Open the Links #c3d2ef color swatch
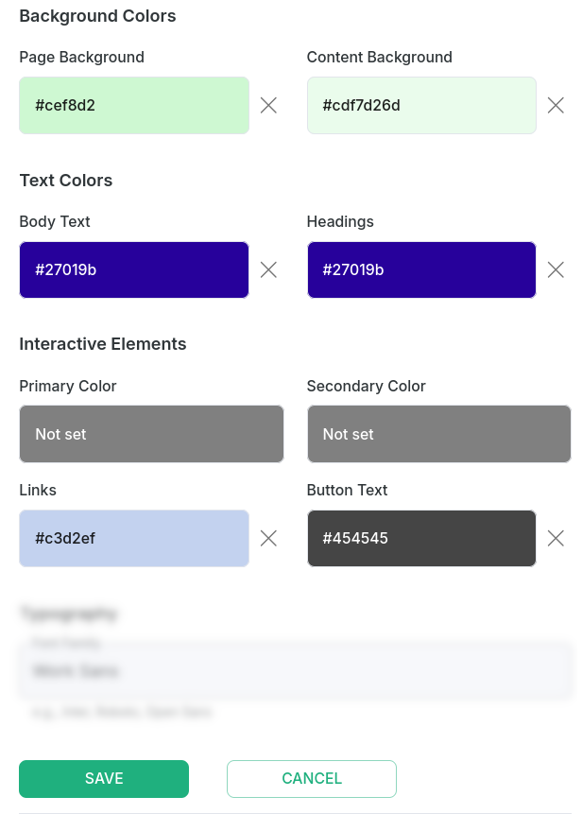Screen dimensions: 582x814 tap(134, 538)
